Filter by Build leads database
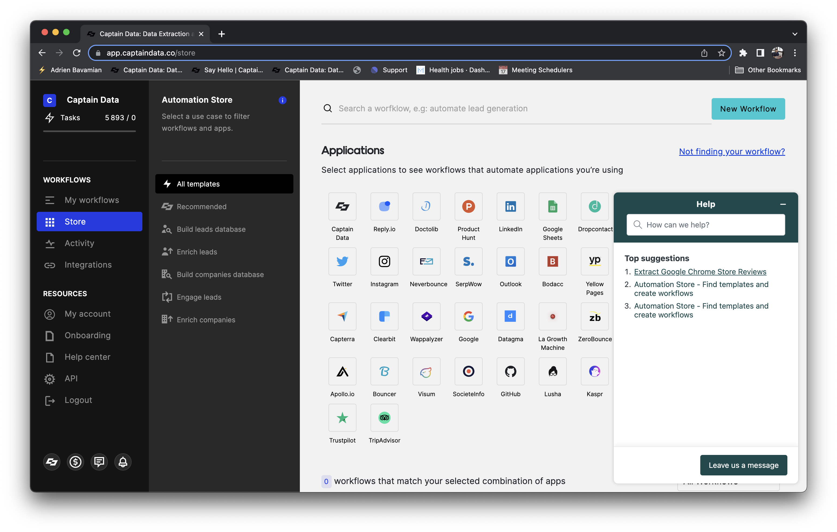The height and width of the screenshot is (532, 837). coord(224,229)
